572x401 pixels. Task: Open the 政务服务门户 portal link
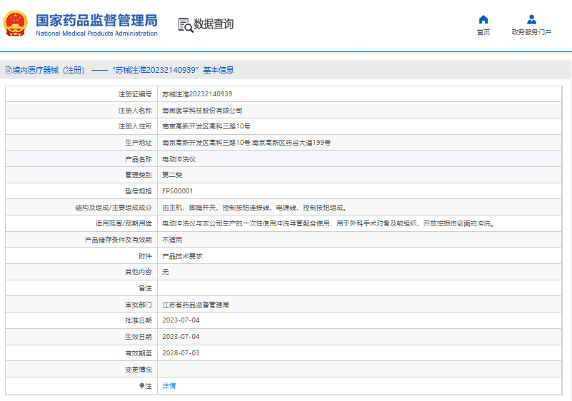pos(531,32)
